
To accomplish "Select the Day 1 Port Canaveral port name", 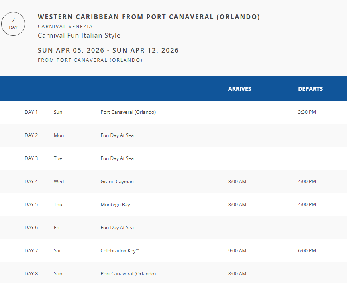I will tap(128, 112).
